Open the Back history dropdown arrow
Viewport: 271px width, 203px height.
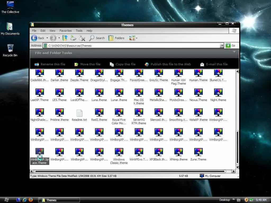47,38
